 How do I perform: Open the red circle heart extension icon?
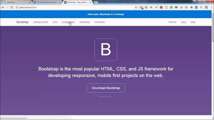pyautogui.click(x=161, y=7)
